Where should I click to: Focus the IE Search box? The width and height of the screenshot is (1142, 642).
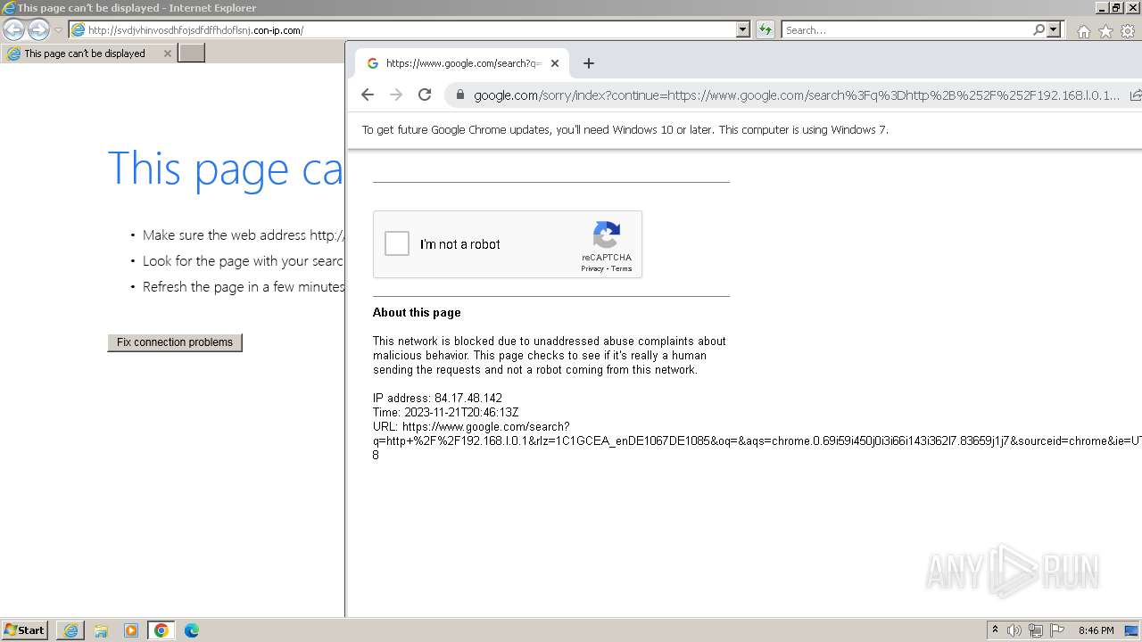coord(907,29)
